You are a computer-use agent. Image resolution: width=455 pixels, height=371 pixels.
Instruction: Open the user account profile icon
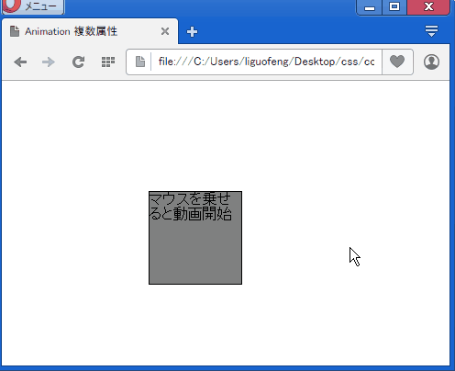coord(431,62)
